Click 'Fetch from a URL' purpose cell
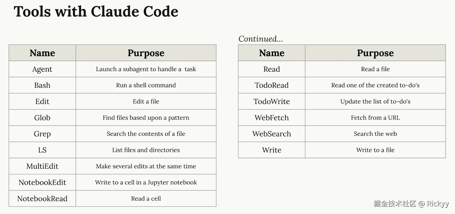Screen dimensions: 455x214 tap(375, 118)
